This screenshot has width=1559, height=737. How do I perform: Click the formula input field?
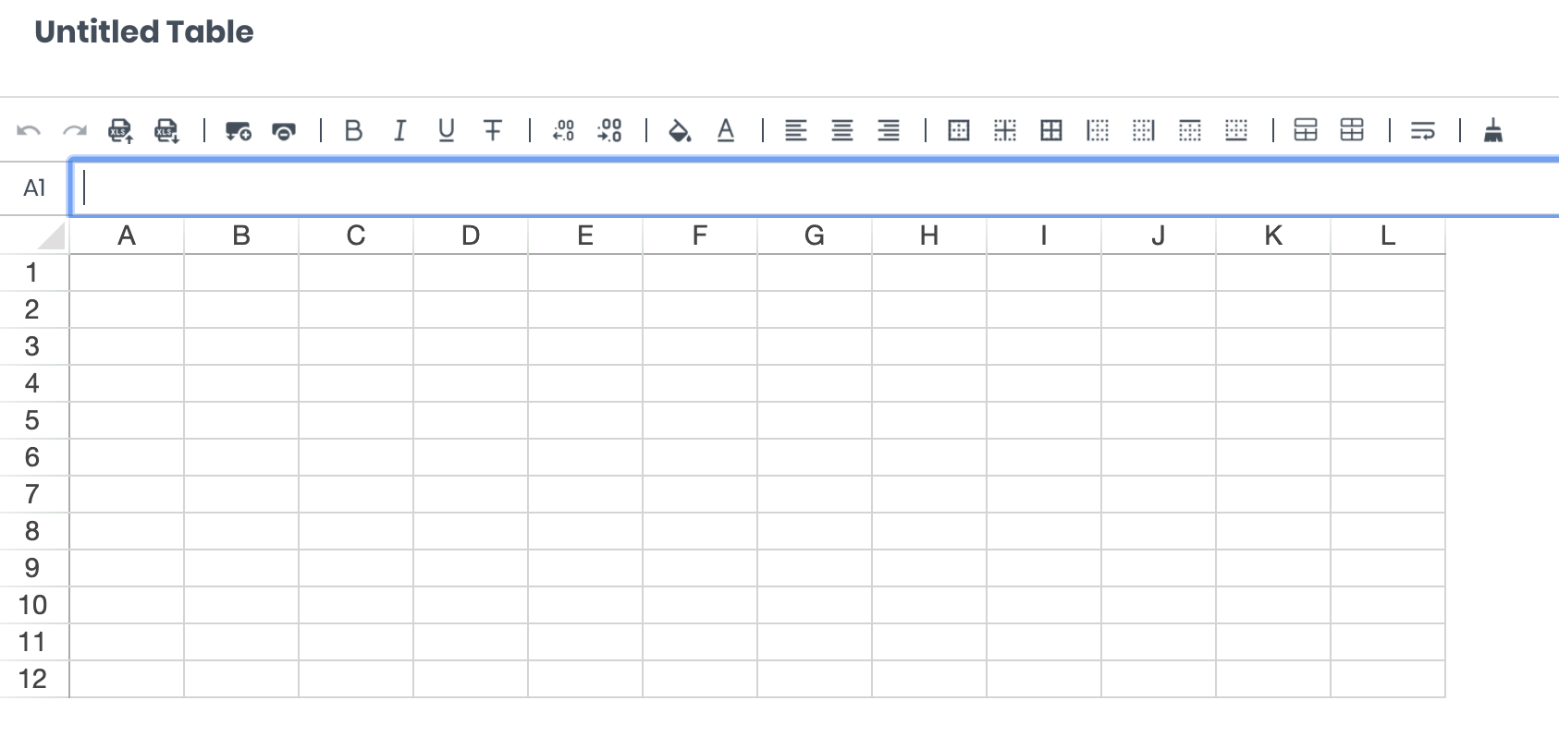pos(816,188)
